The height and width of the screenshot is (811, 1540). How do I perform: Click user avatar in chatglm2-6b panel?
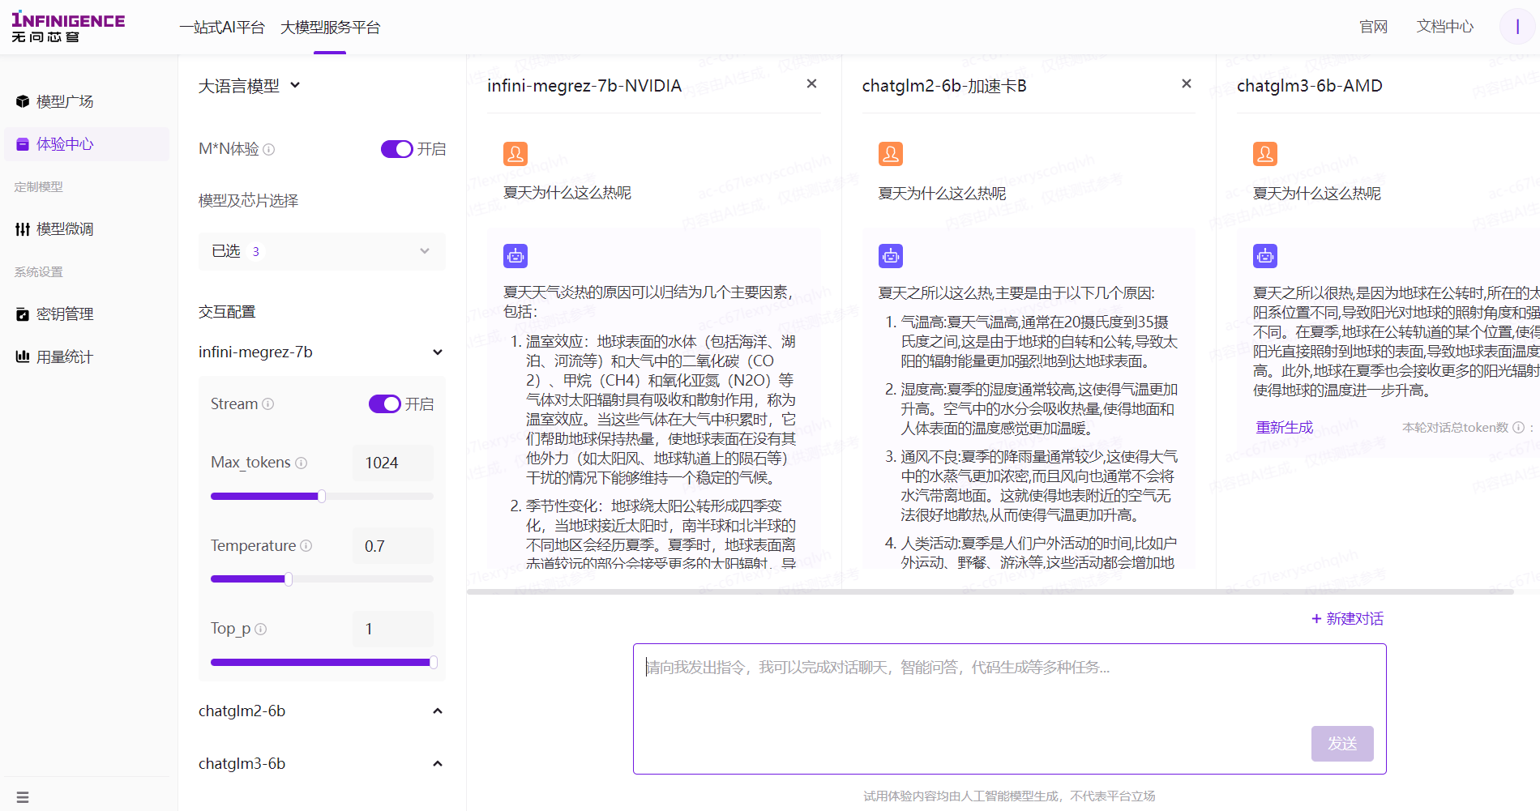891,154
